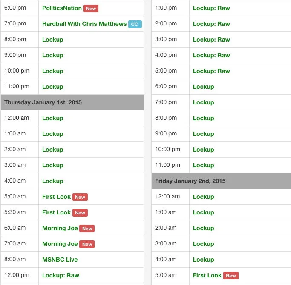The width and height of the screenshot is (291, 285).
Task: Open Lockup at 9:00 pm in right column
Action: click(x=204, y=134)
